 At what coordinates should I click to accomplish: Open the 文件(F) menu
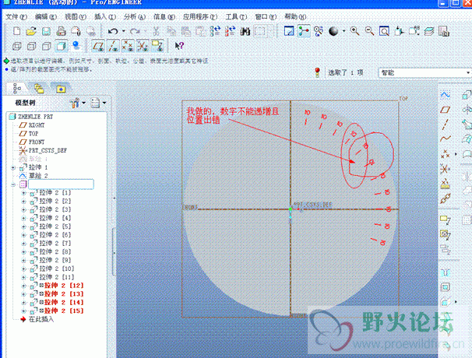click(16, 17)
